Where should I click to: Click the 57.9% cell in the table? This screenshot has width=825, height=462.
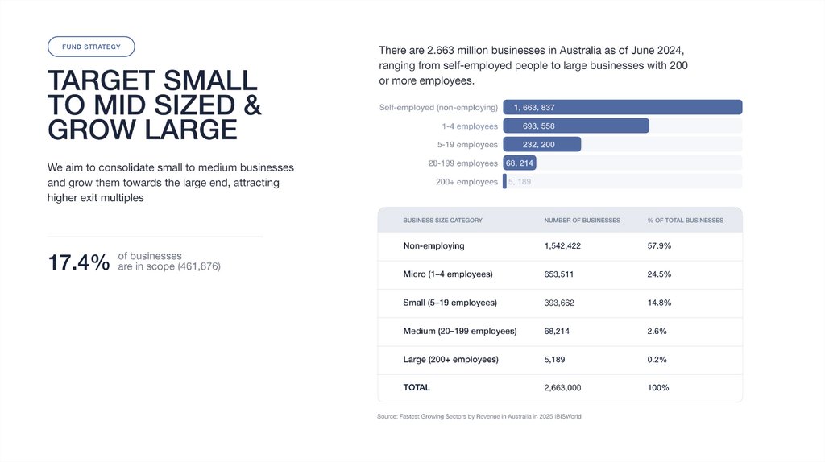coord(659,245)
